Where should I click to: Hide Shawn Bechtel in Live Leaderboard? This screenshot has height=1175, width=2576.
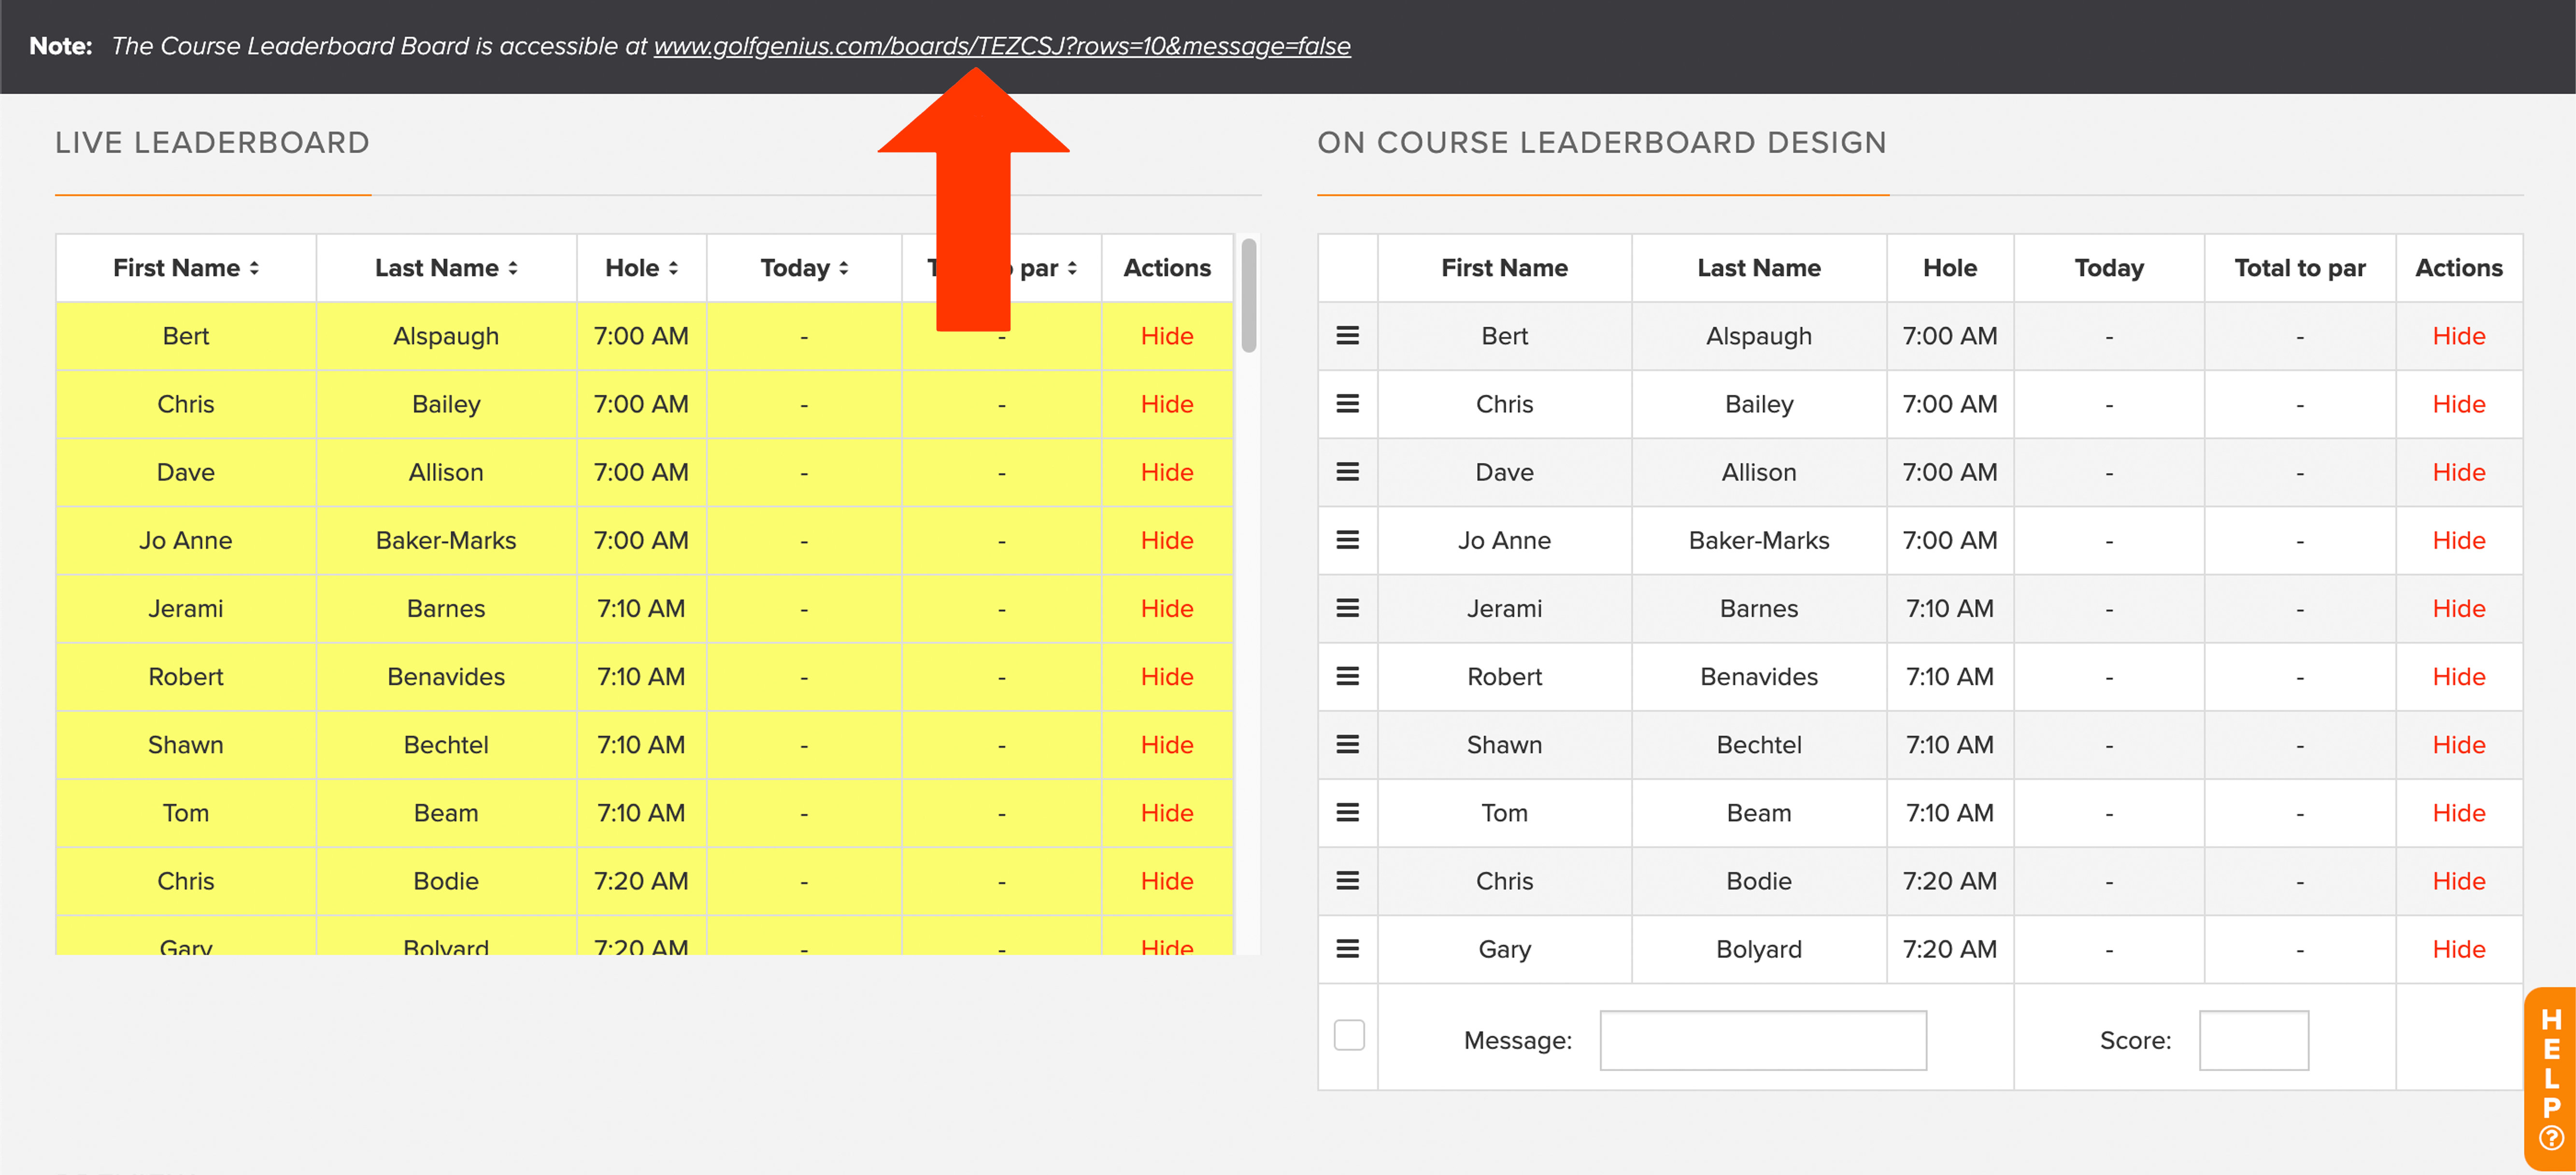tap(1167, 744)
